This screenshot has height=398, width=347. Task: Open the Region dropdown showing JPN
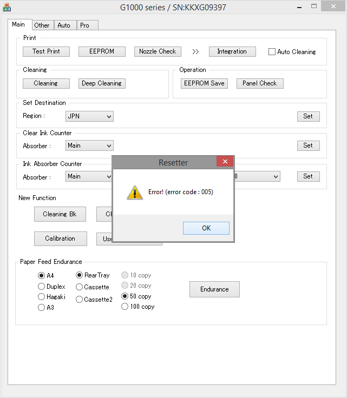click(89, 116)
